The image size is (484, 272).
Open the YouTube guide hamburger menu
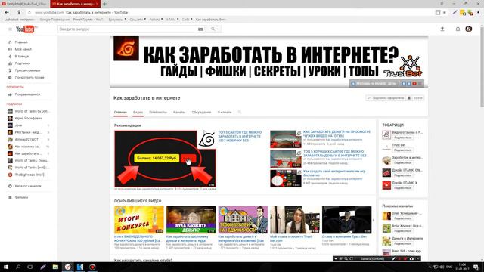[x=10, y=29]
